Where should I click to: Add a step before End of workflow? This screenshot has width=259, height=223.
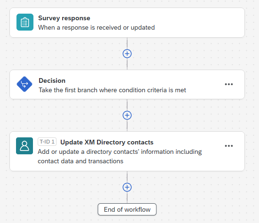127,187
